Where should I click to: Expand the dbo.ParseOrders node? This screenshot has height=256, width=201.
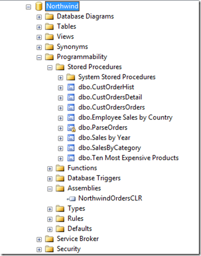(60, 129)
